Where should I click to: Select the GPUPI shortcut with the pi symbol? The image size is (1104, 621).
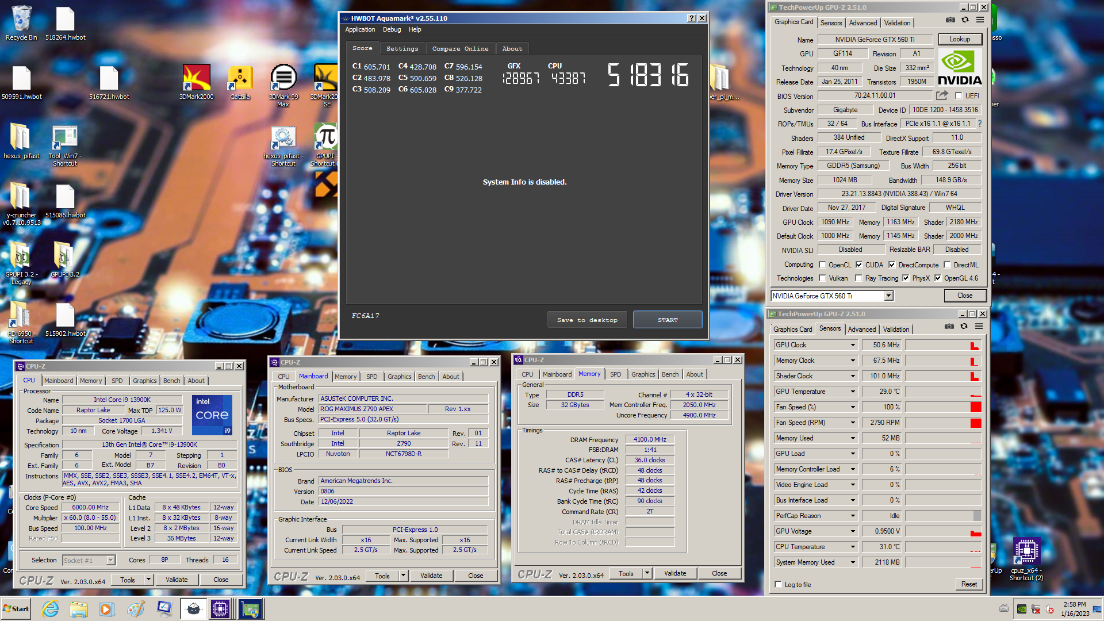click(325, 145)
